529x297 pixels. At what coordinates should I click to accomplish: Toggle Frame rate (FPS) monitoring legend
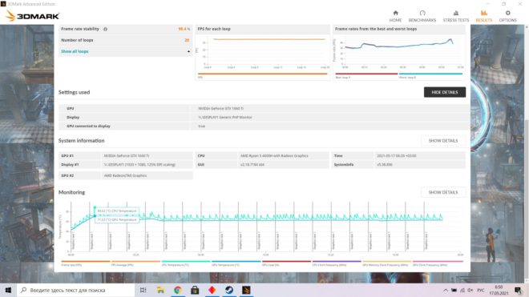point(85,263)
